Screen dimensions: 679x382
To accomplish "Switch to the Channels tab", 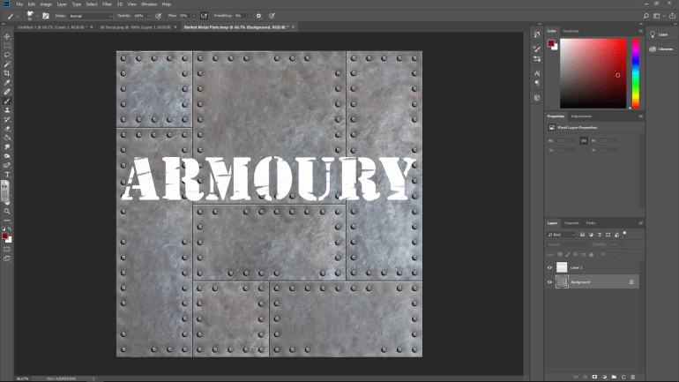I will [x=571, y=222].
